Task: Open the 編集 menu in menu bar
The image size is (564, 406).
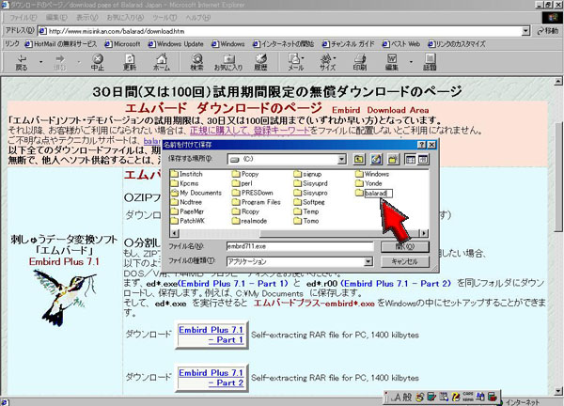Action: click(56, 17)
